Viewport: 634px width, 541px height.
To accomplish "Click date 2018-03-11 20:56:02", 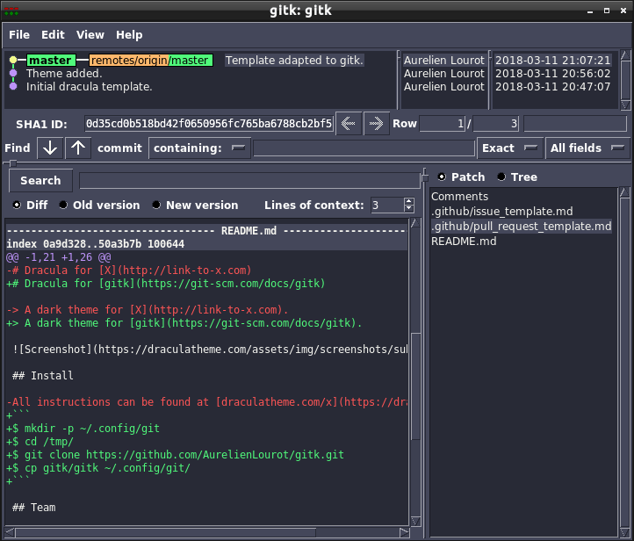I will click(x=552, y=74).
